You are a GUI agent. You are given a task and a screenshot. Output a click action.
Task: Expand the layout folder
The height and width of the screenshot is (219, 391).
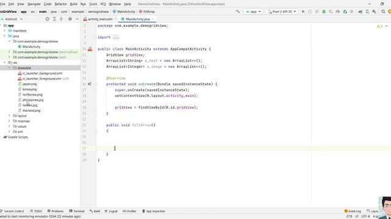(10, 116)
